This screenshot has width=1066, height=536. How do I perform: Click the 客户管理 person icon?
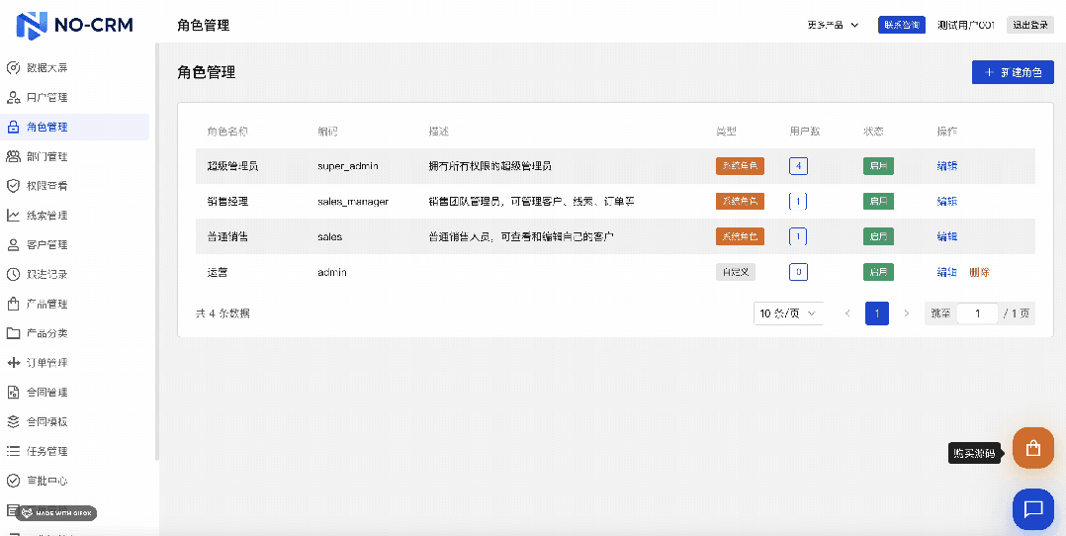13,245
